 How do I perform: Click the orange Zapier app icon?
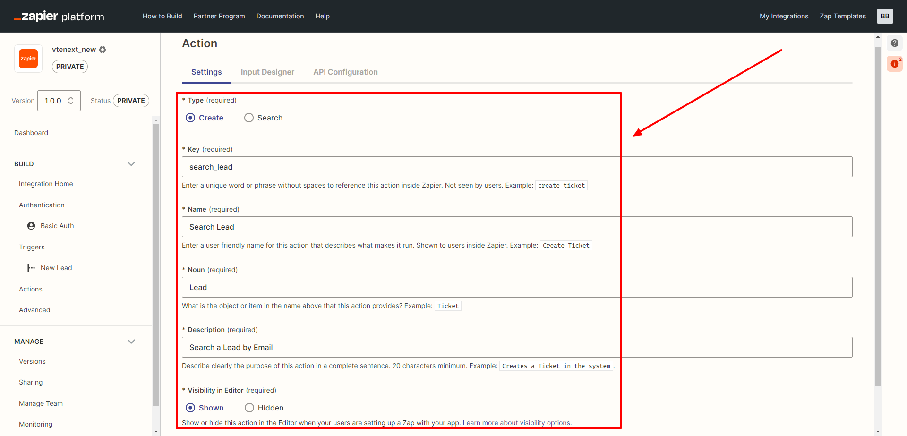tap(28, 59)
